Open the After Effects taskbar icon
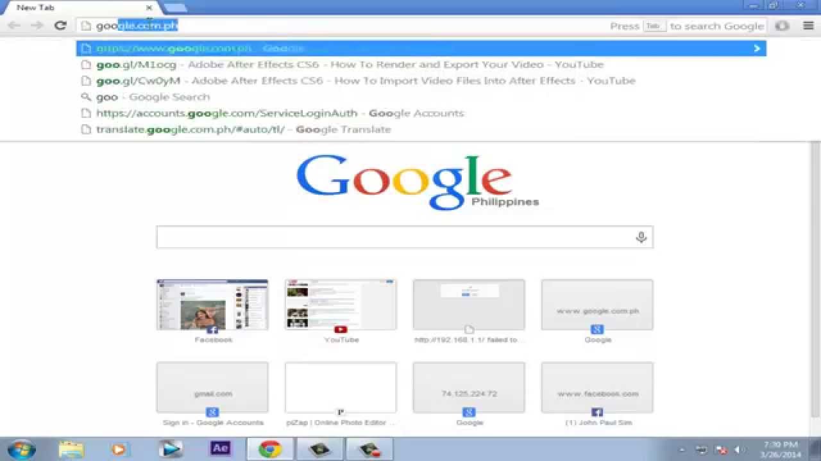The image size is (821, 461). point(220,449)
